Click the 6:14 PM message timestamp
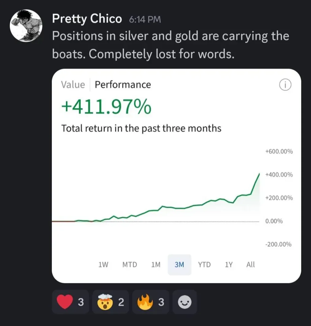The height and width of the screenshot is (326, 311). tap(145, 20)
